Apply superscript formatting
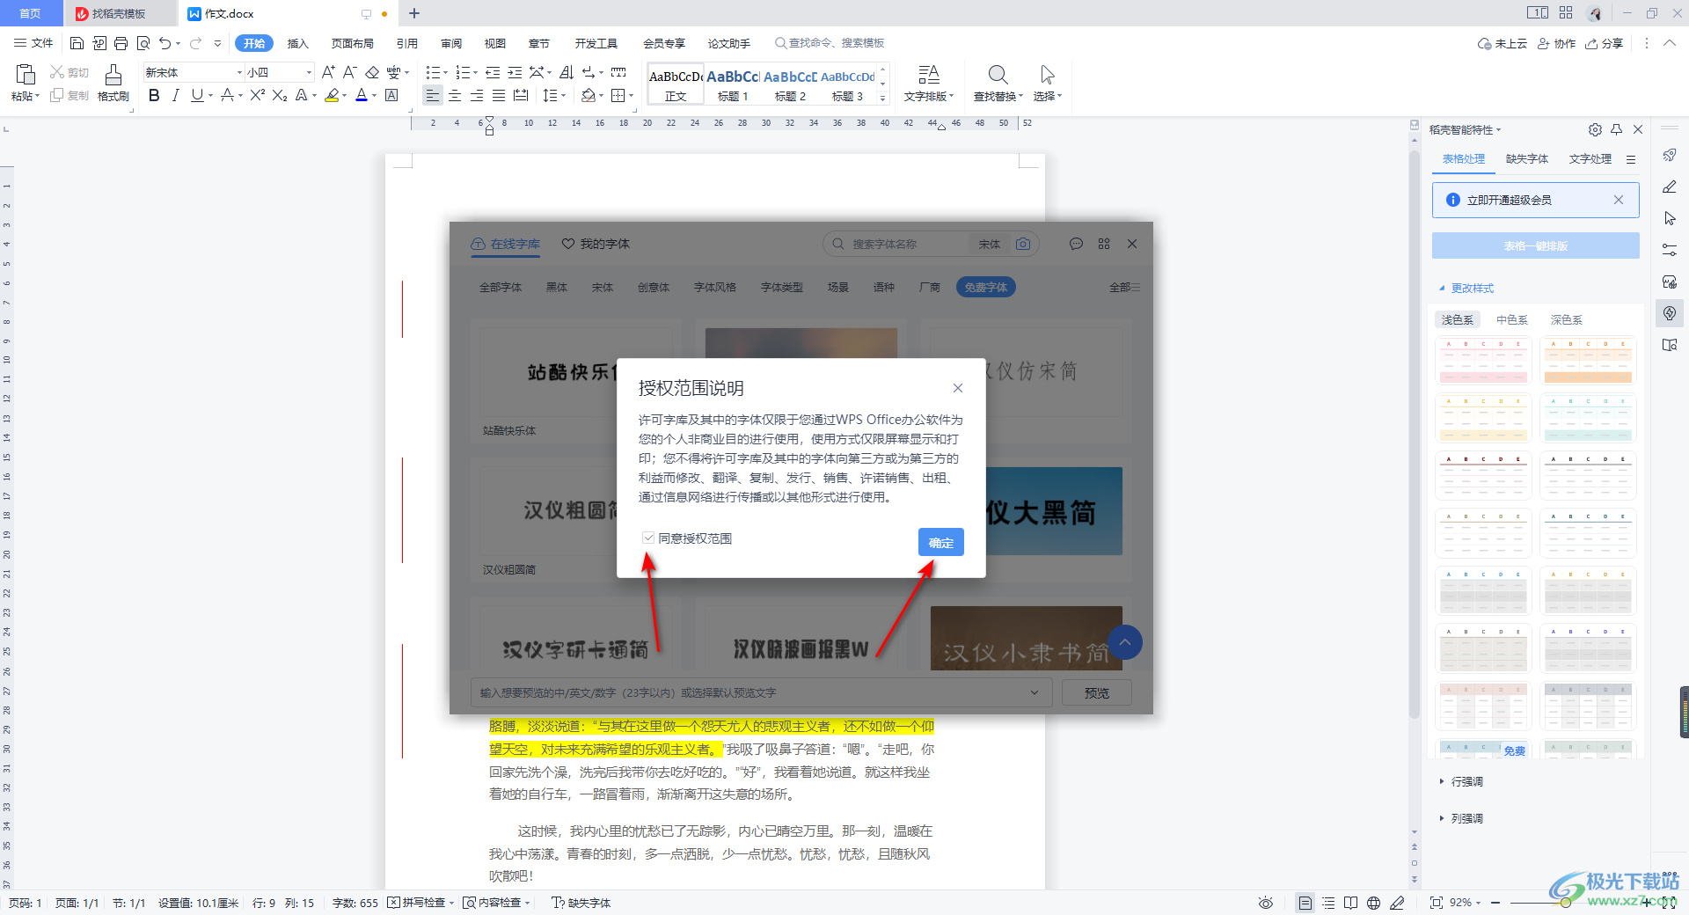 tap(257, 95)
